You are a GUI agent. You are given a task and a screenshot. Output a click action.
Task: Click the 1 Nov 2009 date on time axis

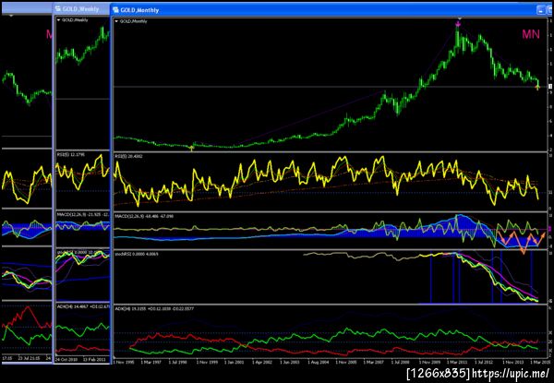click(430, 362)
